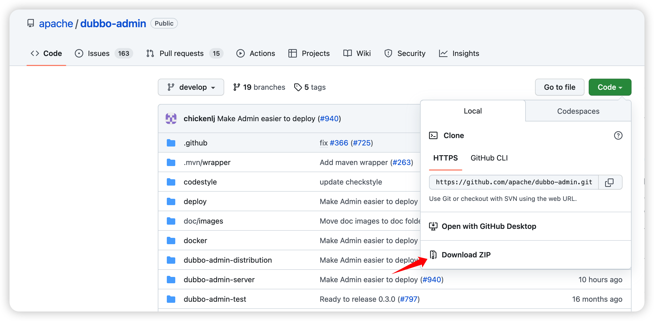Screen dimensions: 654x321
Task: Click the GitHub Desktop icon
Action: (433, 226)
